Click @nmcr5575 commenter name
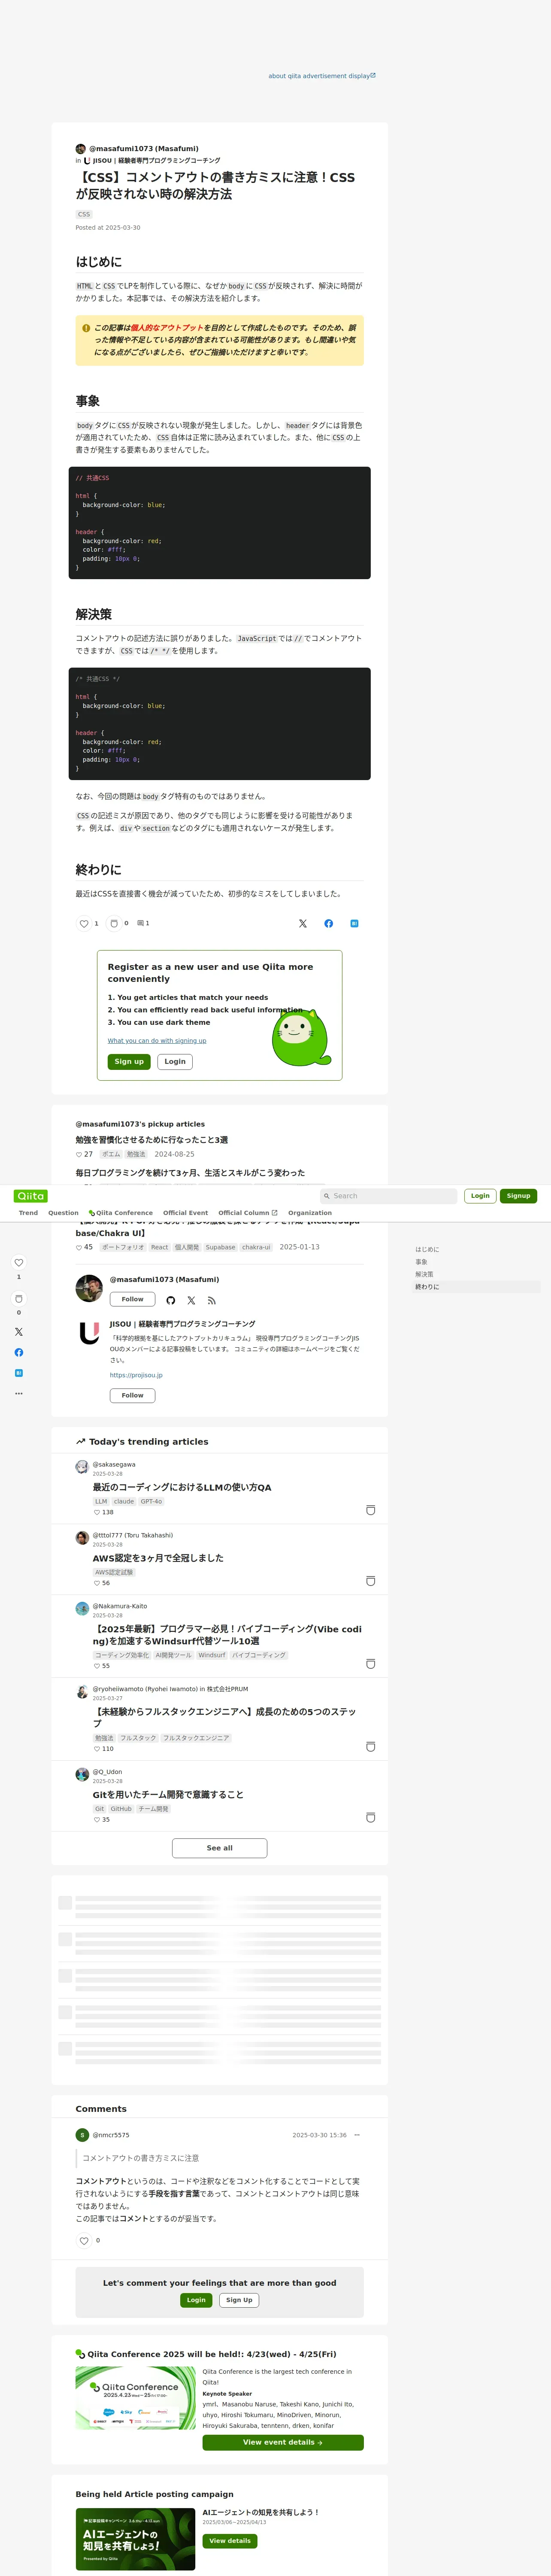Screen dimensions: 551x2576 coord(111,2135)
